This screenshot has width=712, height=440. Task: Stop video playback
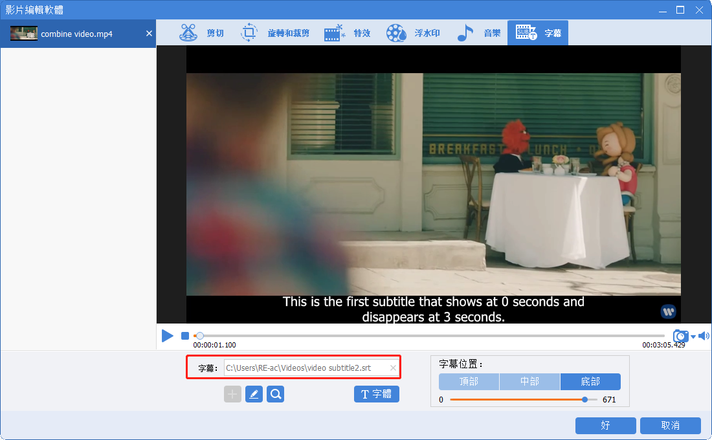coord(185,336)
